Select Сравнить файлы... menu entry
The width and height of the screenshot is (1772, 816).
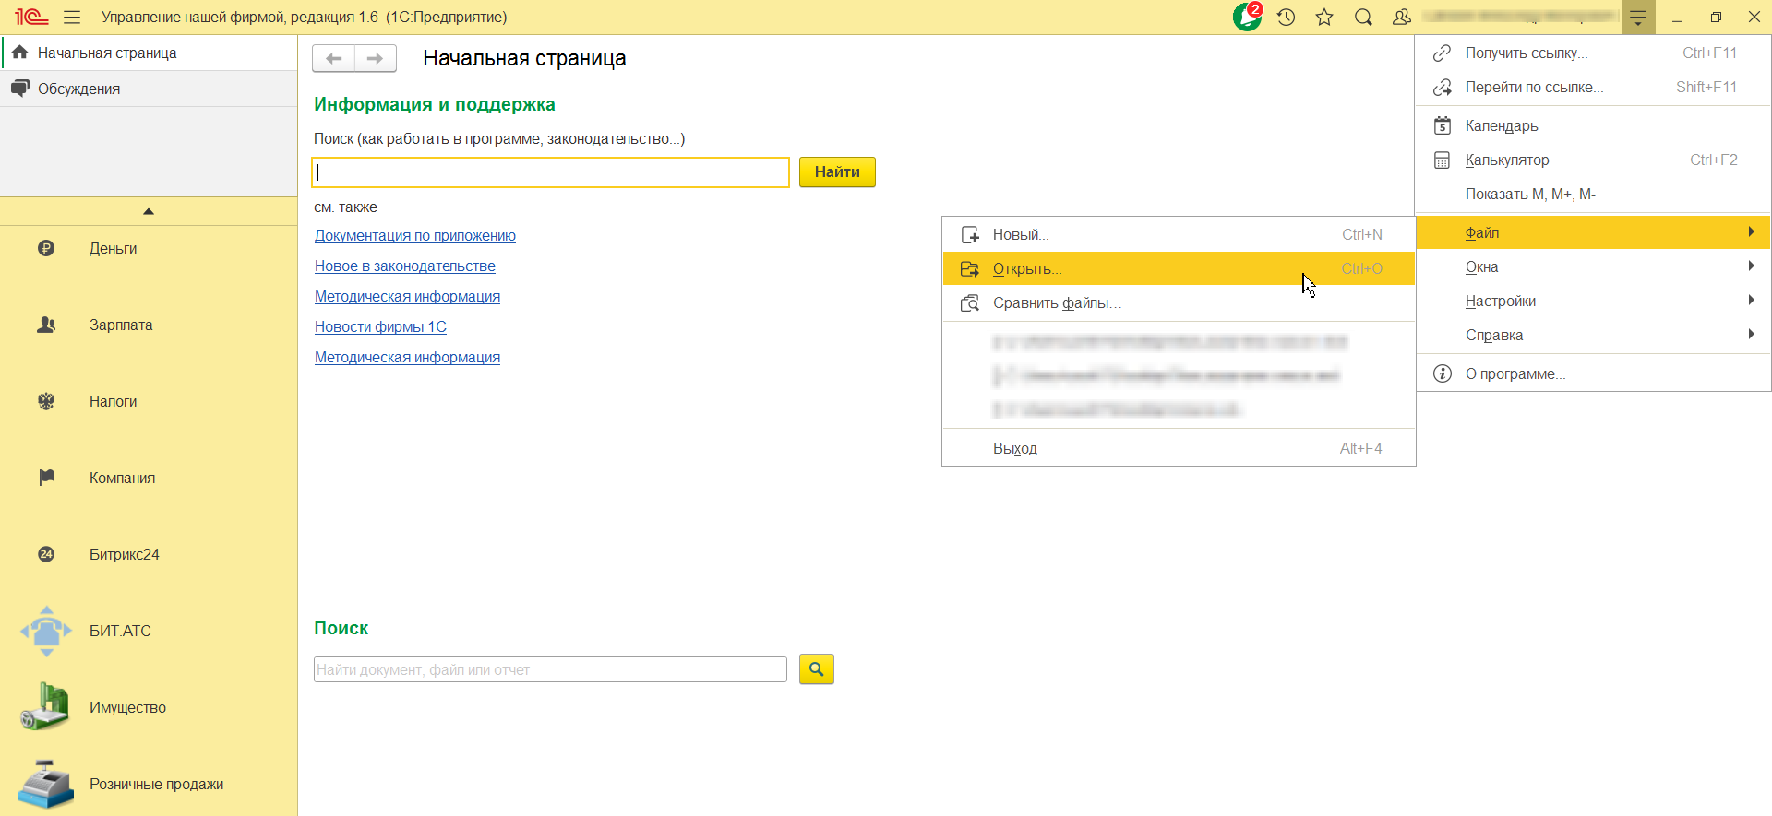pyautogui.click(x=1179, y=302)
